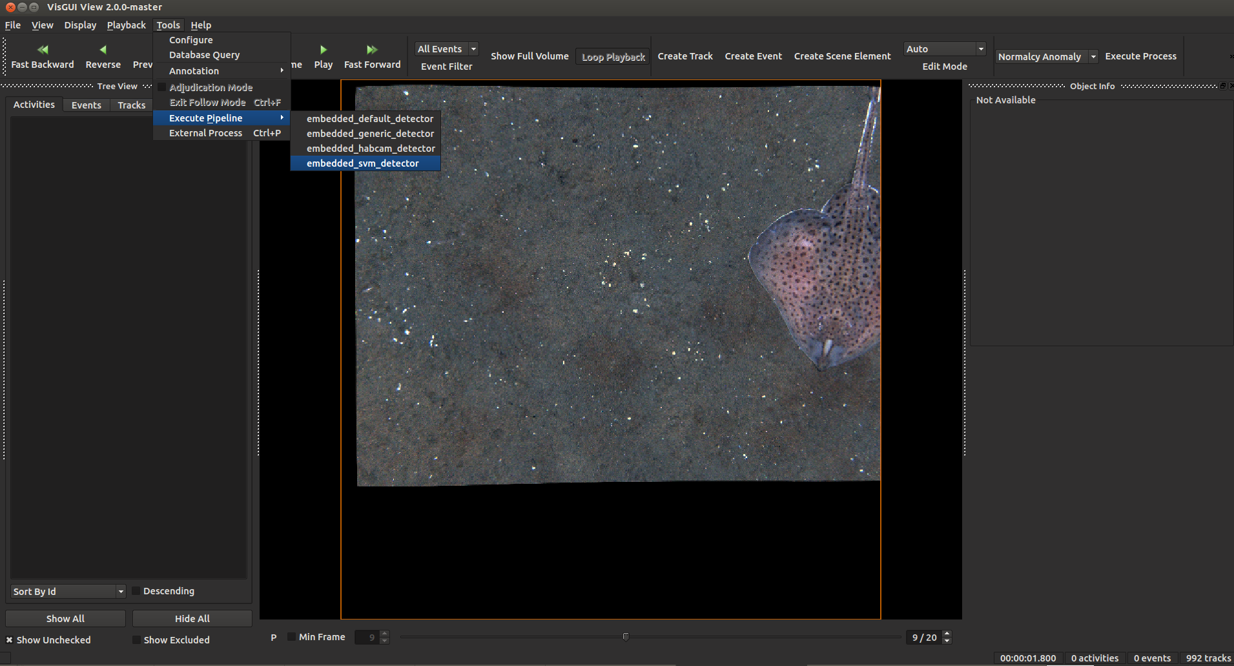Click the 9 / 20 frame counter field
The image size is (1234, 666).
(924, 638)
